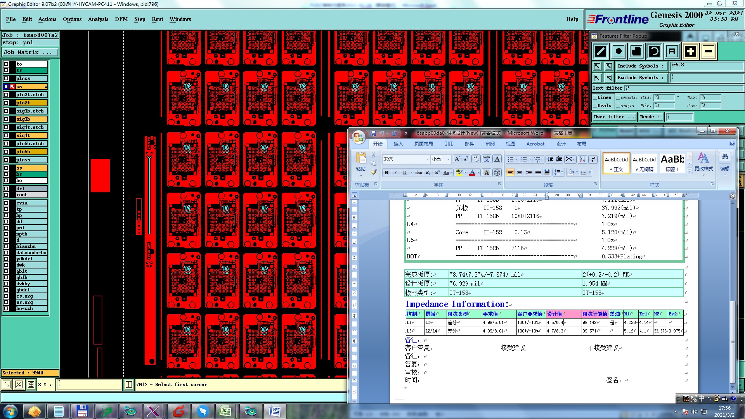This screenshot has width=745, height=419.
Task: Toggle the line features filter icon
Action: [601, 51]
